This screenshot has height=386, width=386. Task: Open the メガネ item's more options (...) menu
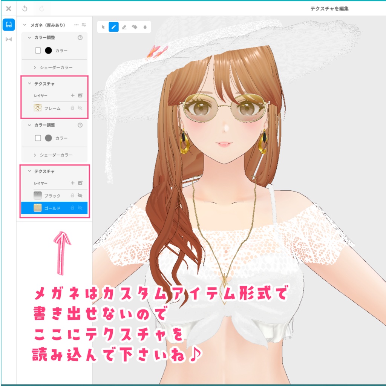coord(77,25)
